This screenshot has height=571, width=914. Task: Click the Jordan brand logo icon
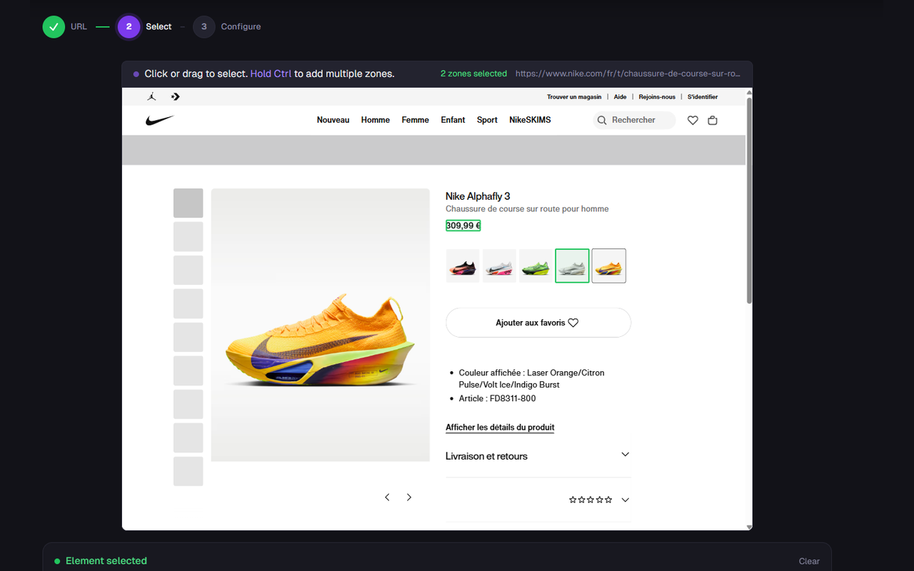151,96
